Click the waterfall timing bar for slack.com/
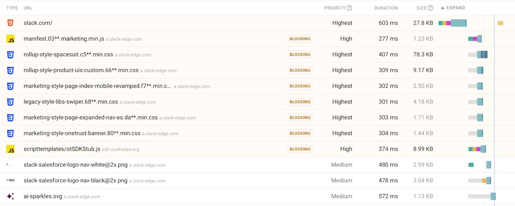The height and width of the screenshot is (206, 515). (453, 23)
